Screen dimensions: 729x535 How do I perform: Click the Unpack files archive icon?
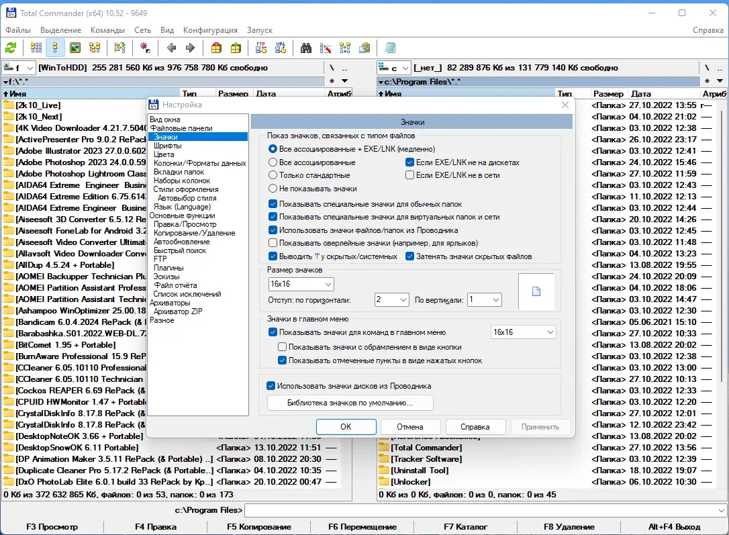(x=236, y=48)
